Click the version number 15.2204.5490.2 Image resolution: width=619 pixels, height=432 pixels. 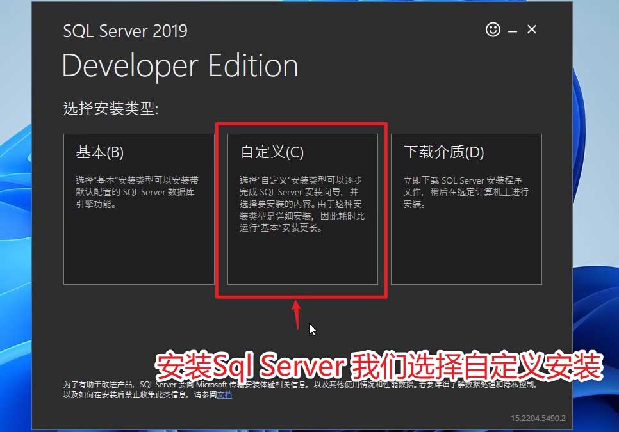point(538,418)
